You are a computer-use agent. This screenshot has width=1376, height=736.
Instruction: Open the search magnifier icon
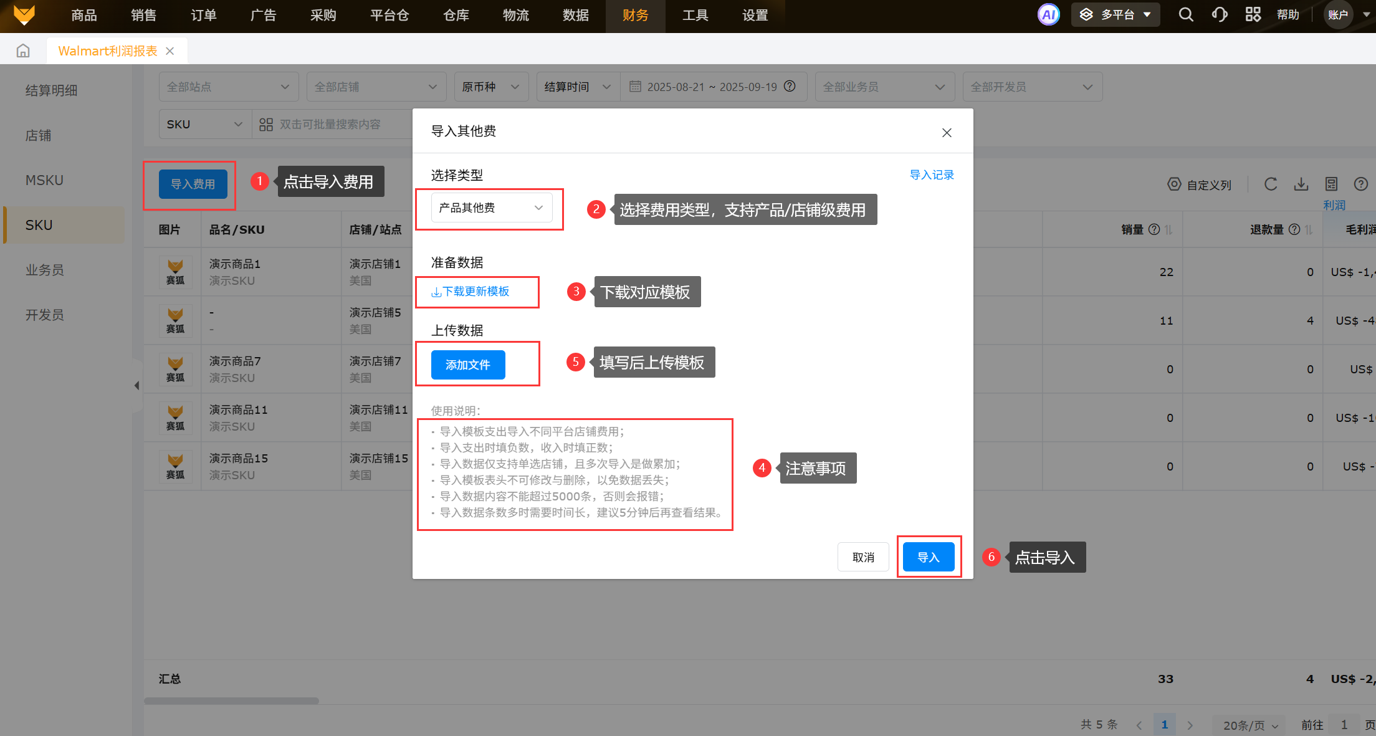[x=1186, y=15]
